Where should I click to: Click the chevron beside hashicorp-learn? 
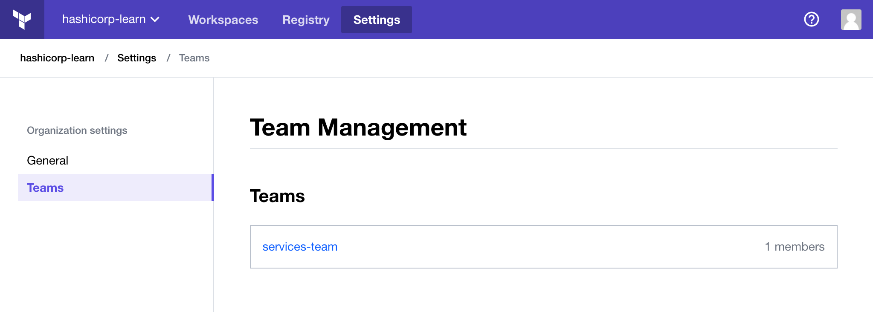pos(155,20)
